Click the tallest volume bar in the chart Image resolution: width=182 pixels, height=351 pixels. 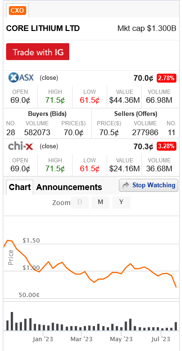[x=12, y=321]
